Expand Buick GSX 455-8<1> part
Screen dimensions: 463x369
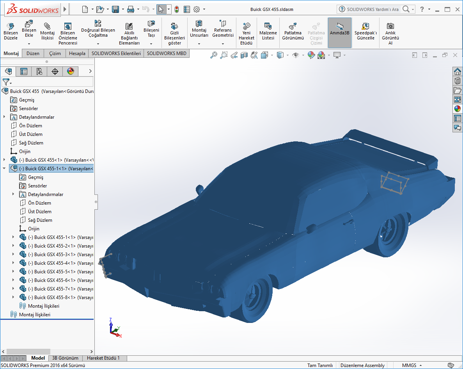(13, 297)
